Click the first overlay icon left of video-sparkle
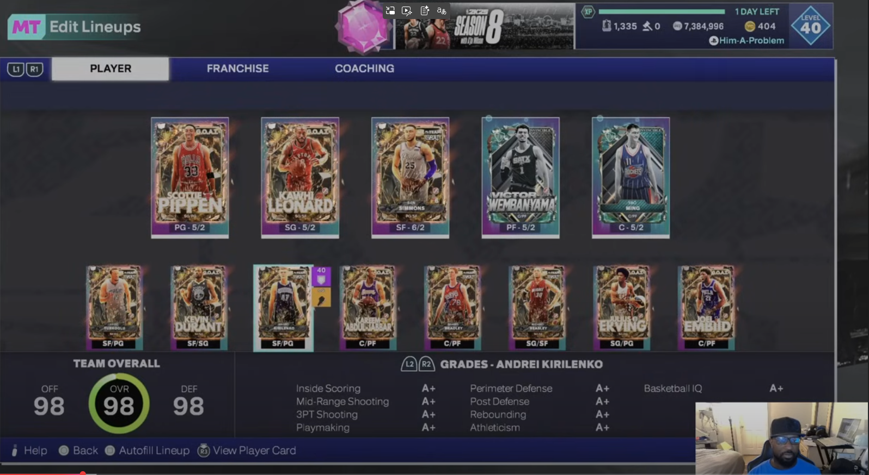 (390, 11)
